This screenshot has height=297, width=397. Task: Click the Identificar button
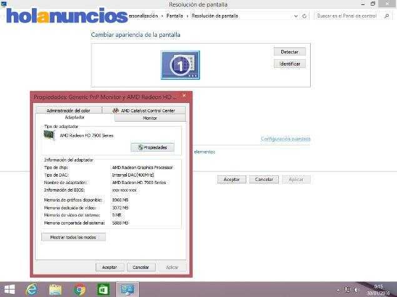(x=289, y=64)
